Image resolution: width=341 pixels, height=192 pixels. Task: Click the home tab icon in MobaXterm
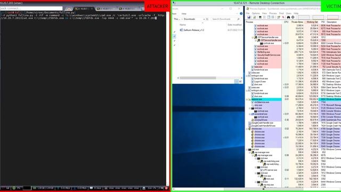click(69, 9)
